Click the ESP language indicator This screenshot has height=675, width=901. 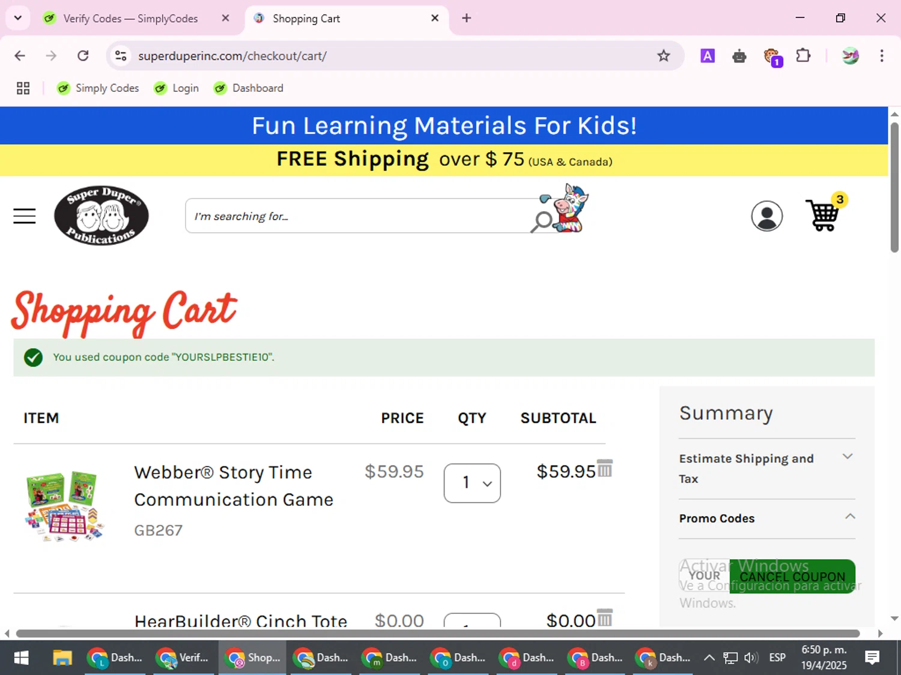tap(777, 658)
